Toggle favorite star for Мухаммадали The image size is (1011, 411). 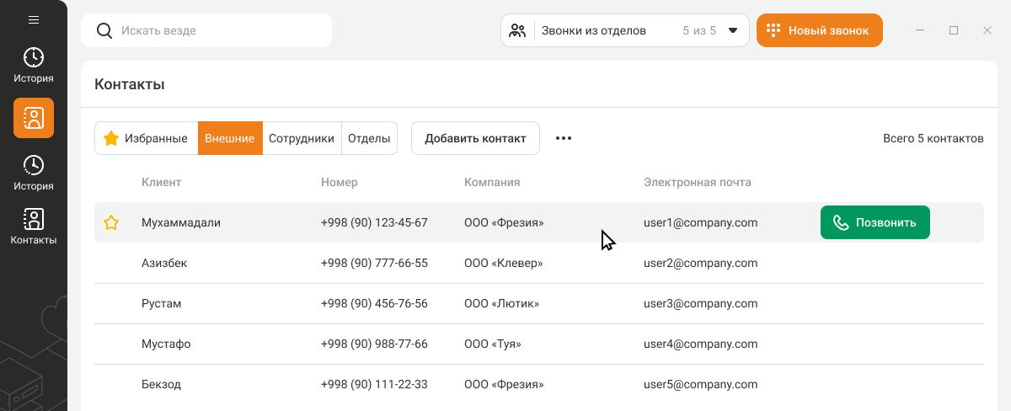pyautogui.click(x=111, y=223)
